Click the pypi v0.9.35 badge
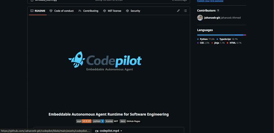274x133 pixels. (x=84, y=121)
